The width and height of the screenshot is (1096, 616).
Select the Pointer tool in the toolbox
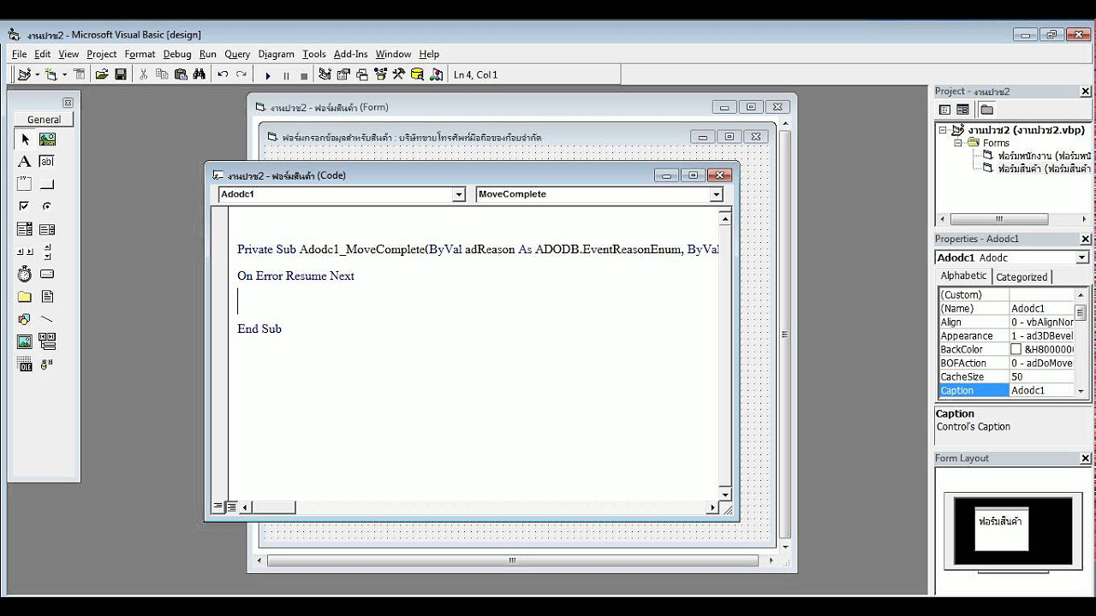[24, 139]
